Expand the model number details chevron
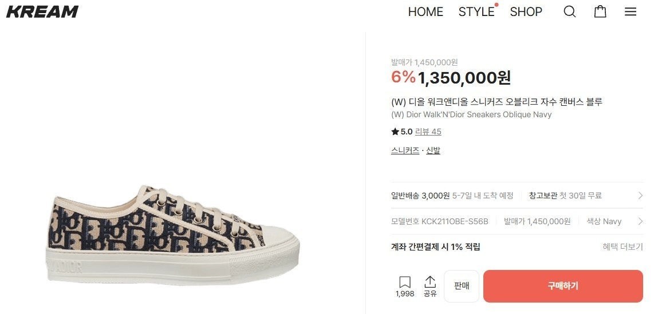Image resolution: width=662 pixels, height=314 pixels. (640, 221)
